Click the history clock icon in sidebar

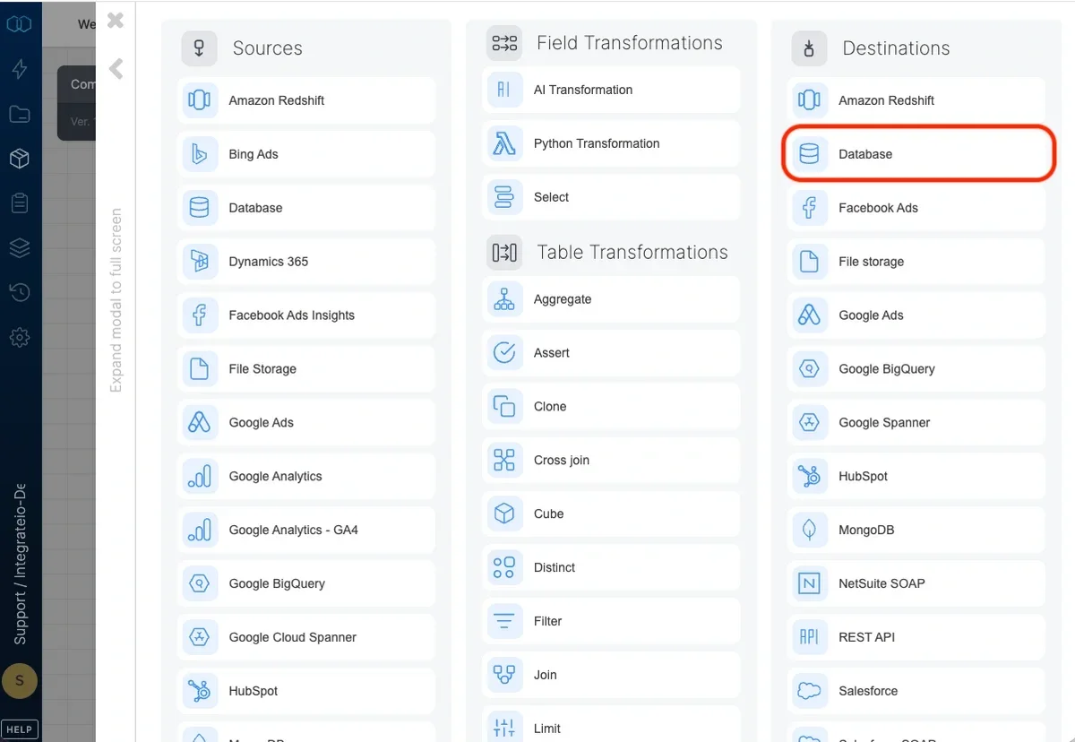click(20, 293)
